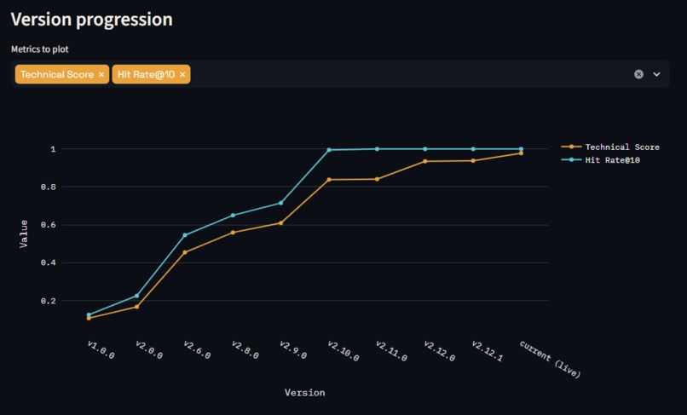Viewport: 687px width, 415px height.
Task: Click Technical Score point at v2.12.0
Action: point(425,161)
